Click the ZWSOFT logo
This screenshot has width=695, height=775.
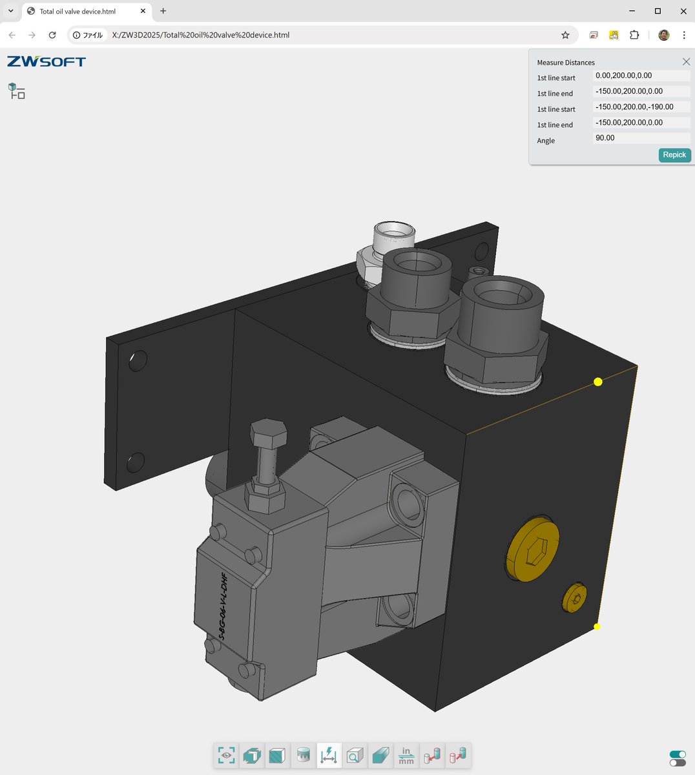[x=47, y=61]
